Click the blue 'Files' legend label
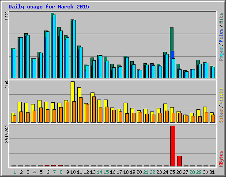226x177 pixels. pos(221,35)
